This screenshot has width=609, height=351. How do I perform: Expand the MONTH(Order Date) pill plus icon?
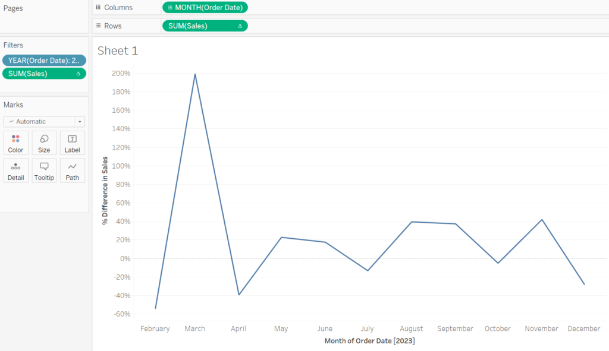coord(170,7)
